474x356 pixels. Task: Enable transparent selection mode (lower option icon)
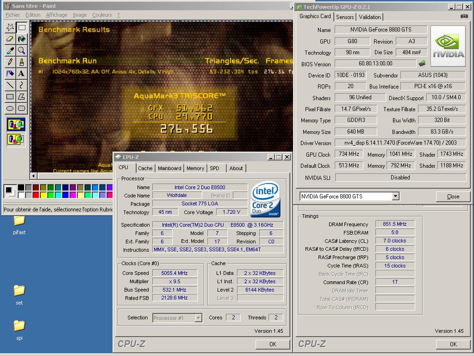pyautogui.click(x=16, y=139)
